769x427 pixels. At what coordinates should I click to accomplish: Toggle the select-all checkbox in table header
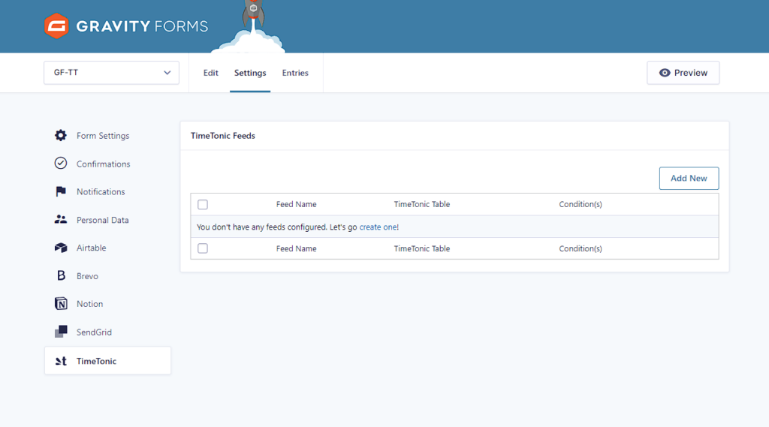[203, 204]
